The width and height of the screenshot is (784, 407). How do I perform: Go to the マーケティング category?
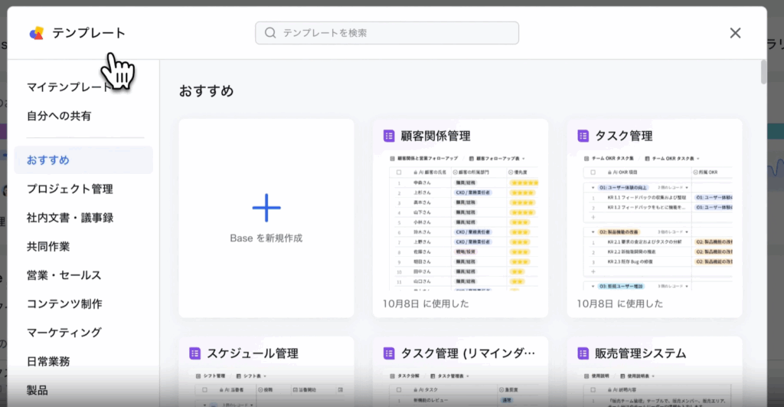64,333
